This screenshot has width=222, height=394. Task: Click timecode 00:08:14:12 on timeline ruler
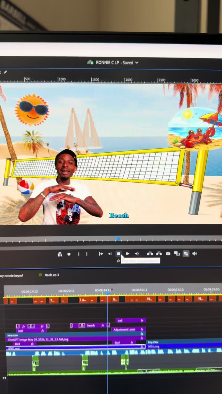point(29,291)
